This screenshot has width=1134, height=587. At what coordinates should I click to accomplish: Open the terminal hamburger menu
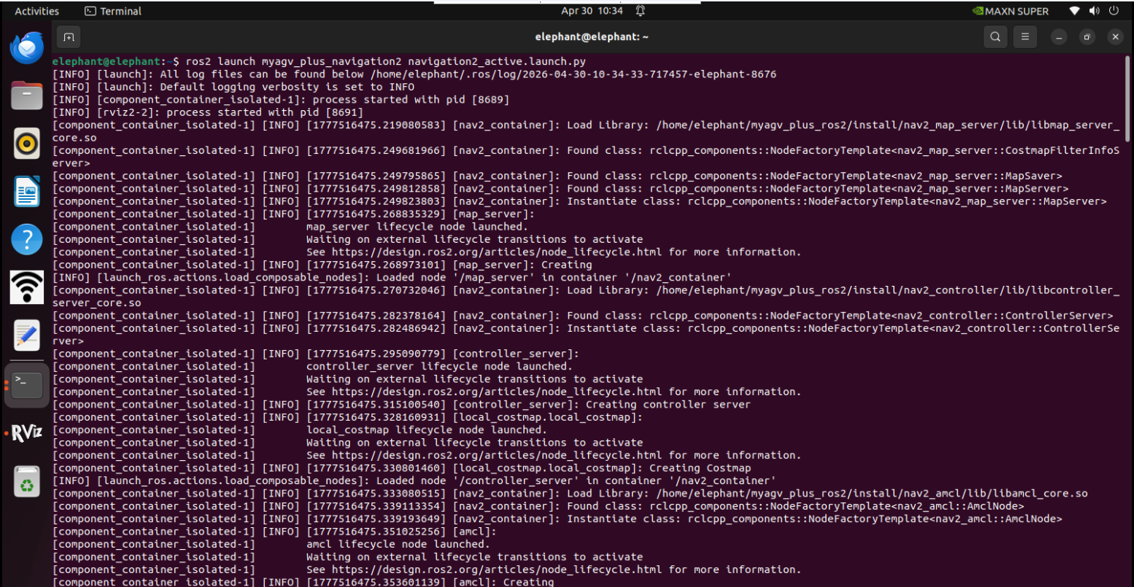pos(1025,36)
